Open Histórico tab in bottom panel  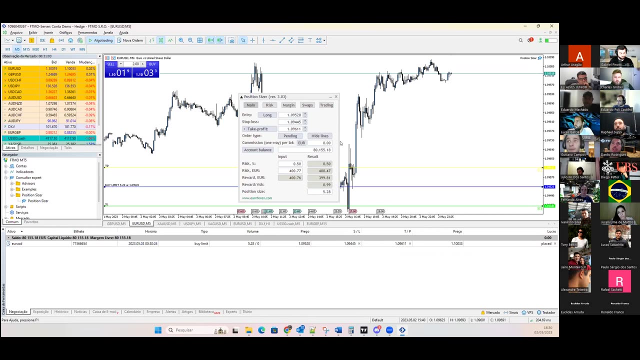61,312
